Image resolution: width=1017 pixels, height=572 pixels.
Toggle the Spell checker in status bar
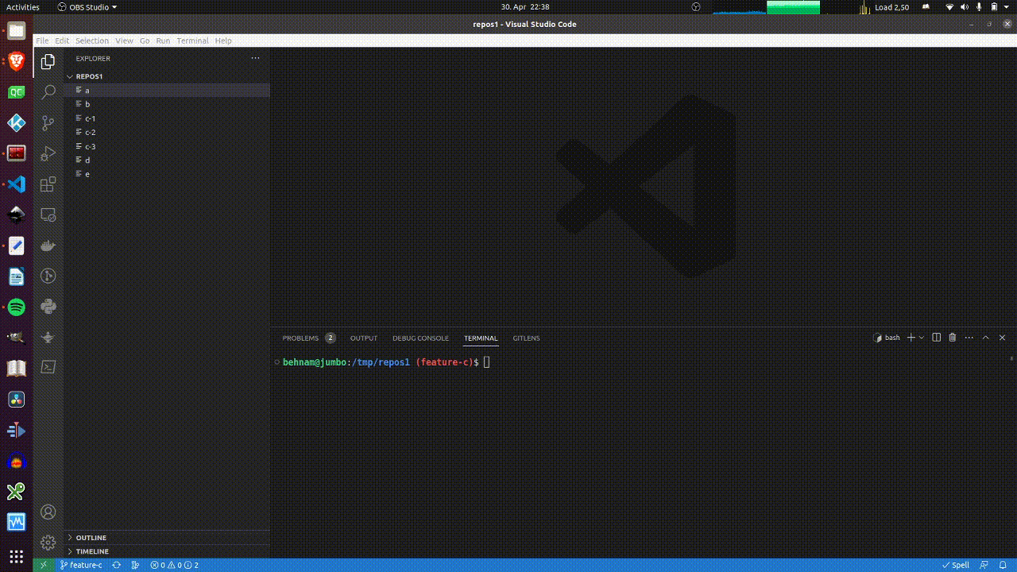tap(956, 565)
